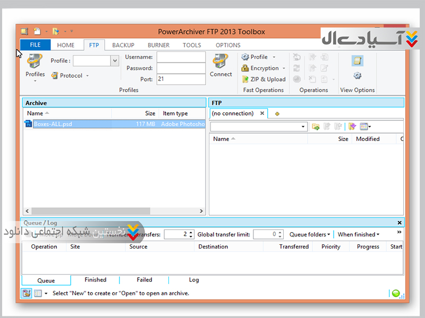Switch to the BACKUP ribbon tab
This screenshot has height=318, width=425.
[123, 46]
